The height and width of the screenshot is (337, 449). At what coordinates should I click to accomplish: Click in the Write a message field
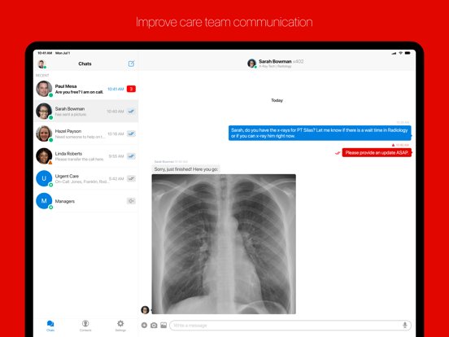click(290, 326)
